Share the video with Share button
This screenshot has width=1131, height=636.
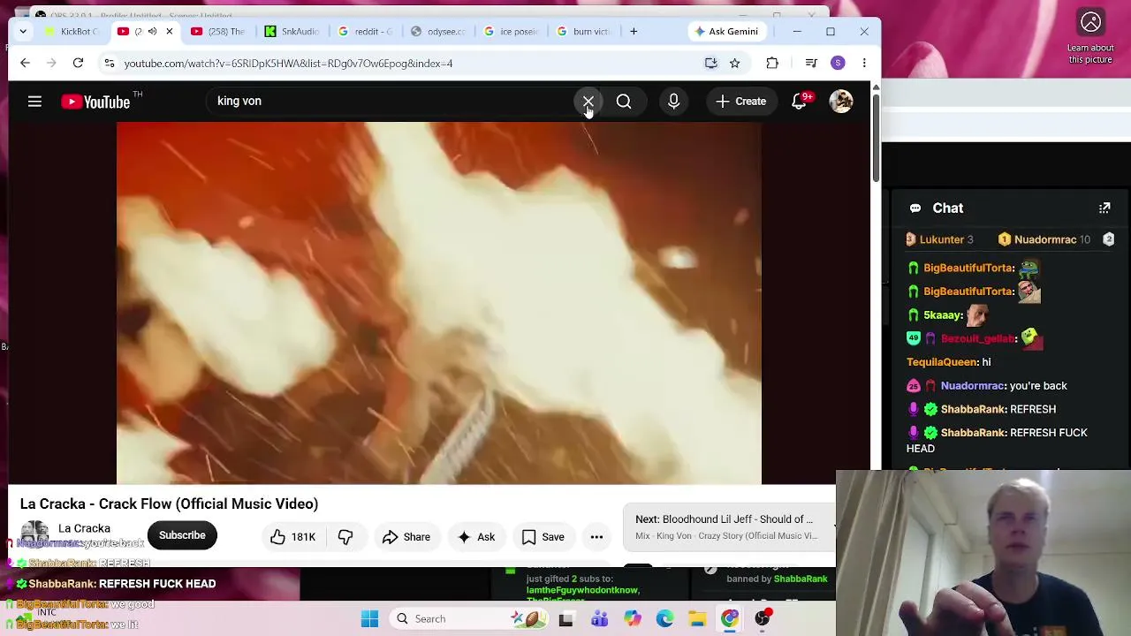[406, 537]
